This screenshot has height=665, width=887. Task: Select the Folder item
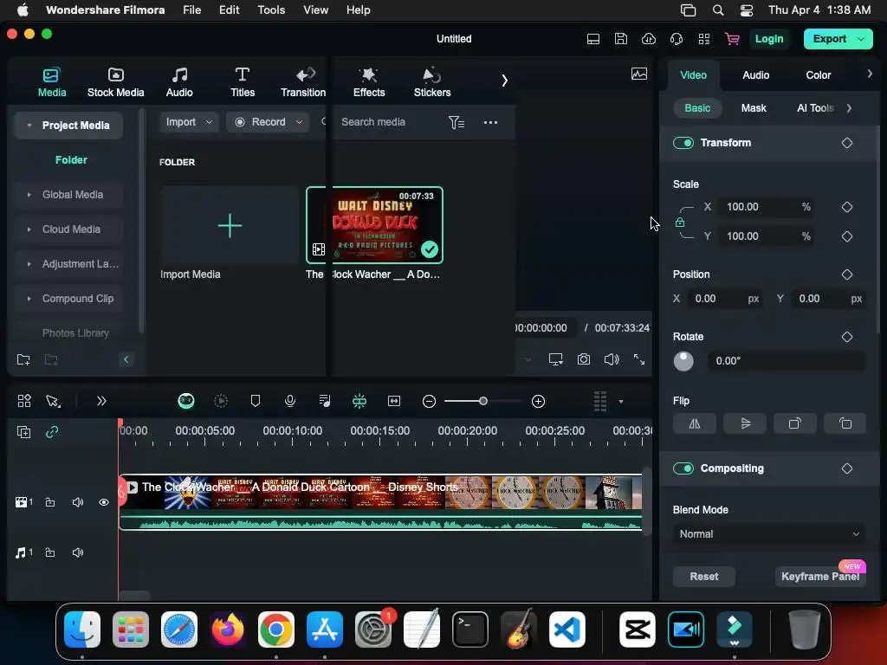(x=71, y=160)
